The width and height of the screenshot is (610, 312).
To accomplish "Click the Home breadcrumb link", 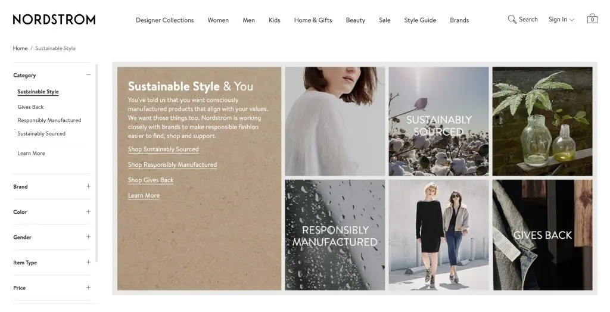I will [20, 48].
